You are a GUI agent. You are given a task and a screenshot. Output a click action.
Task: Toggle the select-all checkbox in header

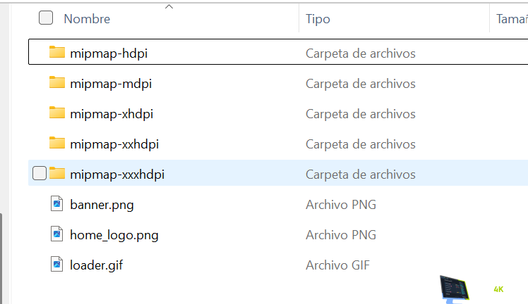coord(46,18)
